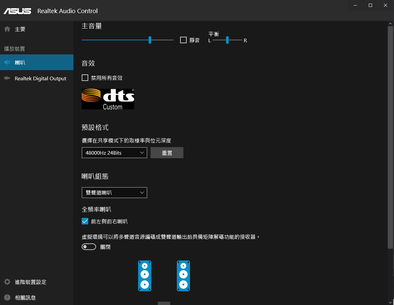Open 進階裝置設定 via the gear icon
Viewport: 394px width, 305px height.
pos(7,282)
